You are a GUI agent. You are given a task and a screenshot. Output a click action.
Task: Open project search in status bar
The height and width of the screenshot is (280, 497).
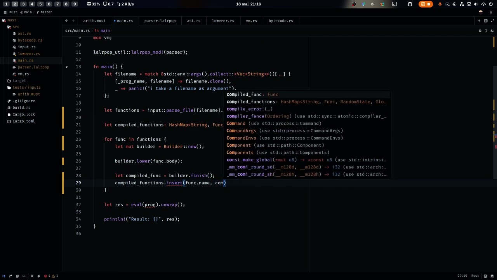32,276
